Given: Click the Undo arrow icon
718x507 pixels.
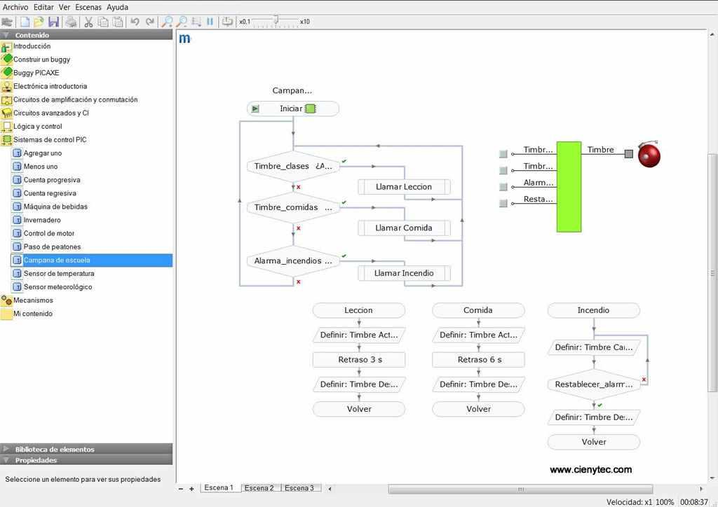Looking at the screenshot, I should click(x=135, y=22).
